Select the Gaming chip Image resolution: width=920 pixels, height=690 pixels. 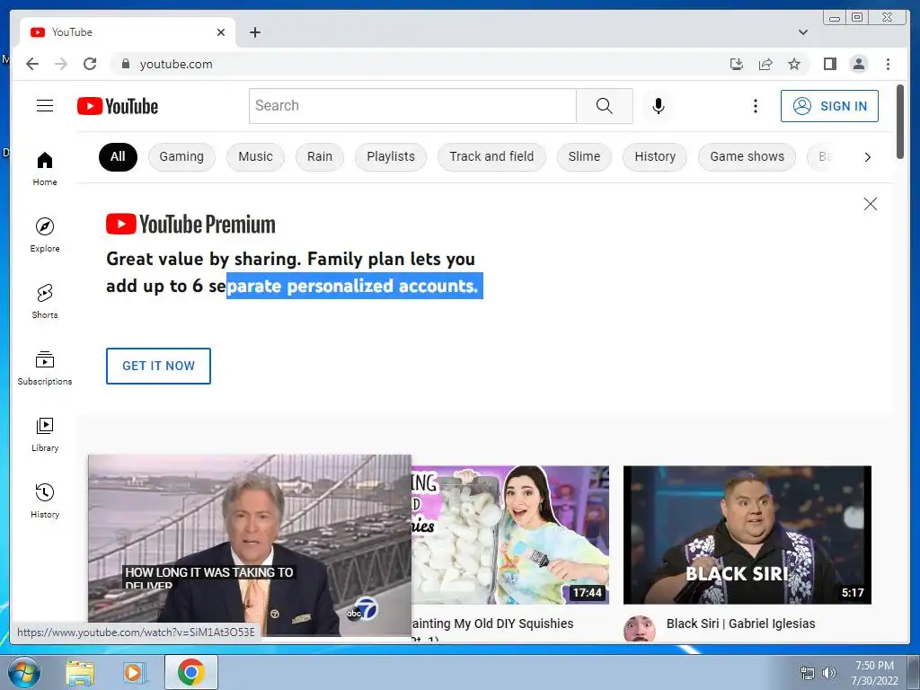click(x=181, y=156)
